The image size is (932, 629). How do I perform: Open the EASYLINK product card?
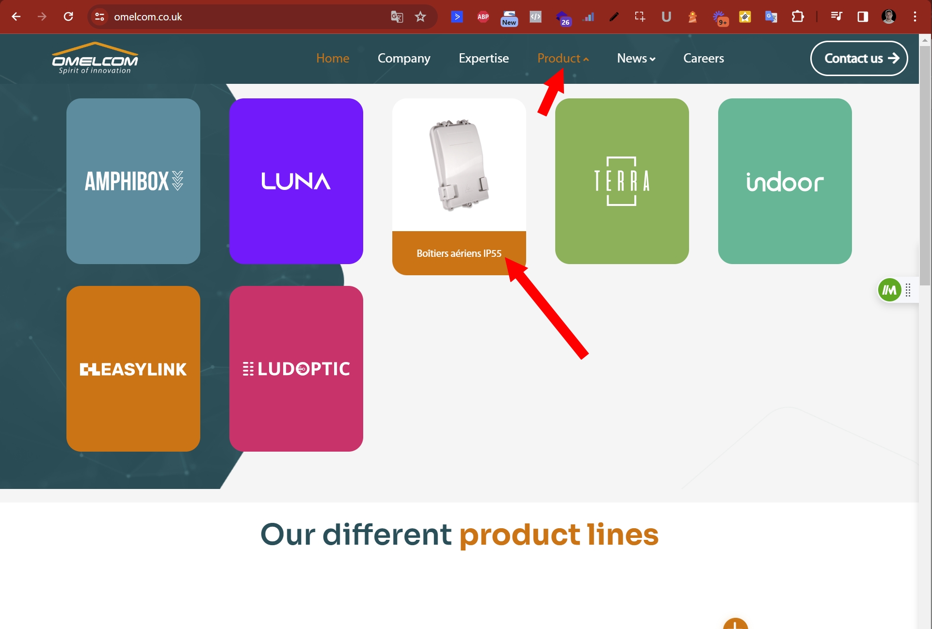coord(133,369)
